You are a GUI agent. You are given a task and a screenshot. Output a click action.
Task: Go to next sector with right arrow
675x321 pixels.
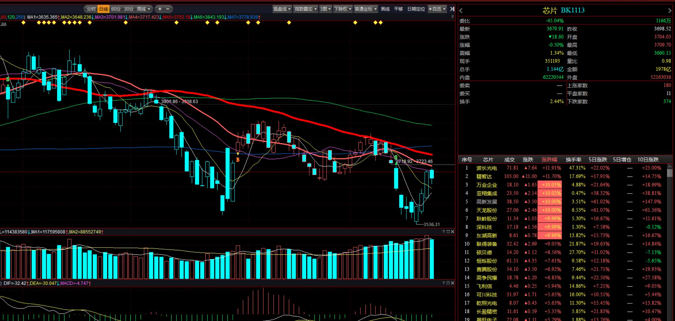pos(670,11)
